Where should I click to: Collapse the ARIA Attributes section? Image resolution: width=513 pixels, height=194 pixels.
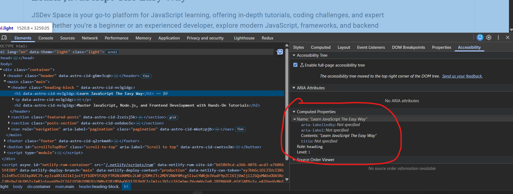294,88
